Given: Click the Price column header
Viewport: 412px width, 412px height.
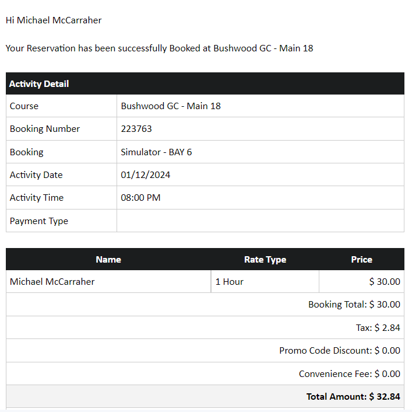Looking at the screenshot, I should click(361, 260).
